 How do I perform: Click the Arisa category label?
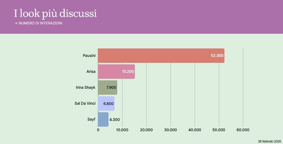coord(91,72)
